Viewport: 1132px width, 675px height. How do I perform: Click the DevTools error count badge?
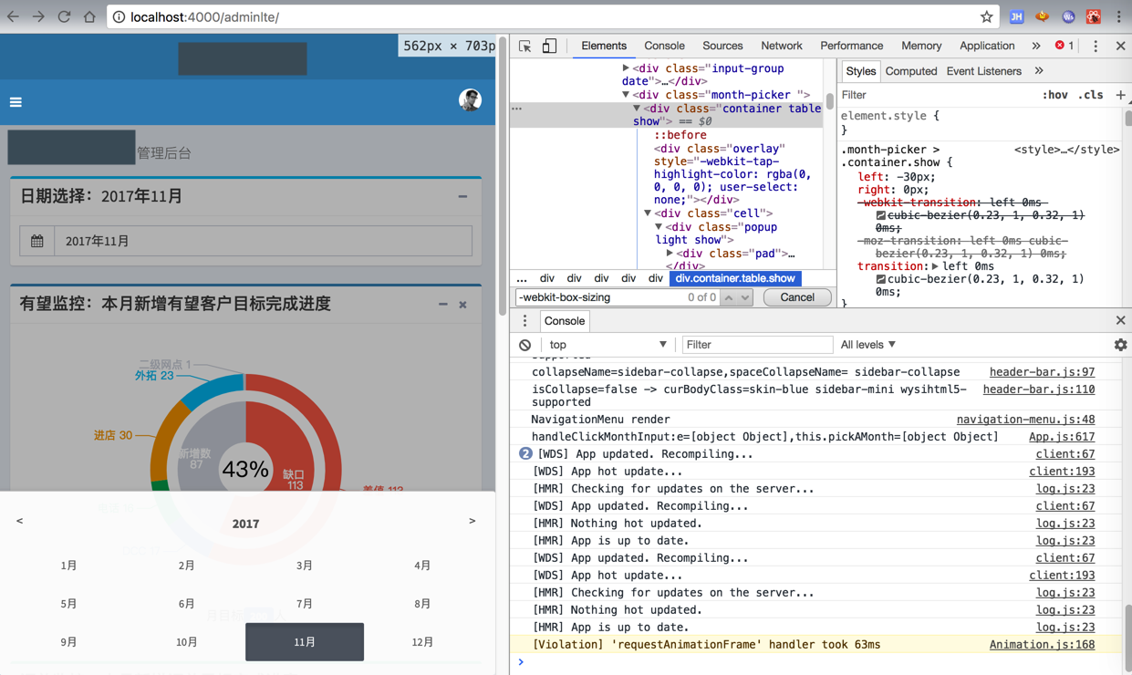tap(1064, 46)
